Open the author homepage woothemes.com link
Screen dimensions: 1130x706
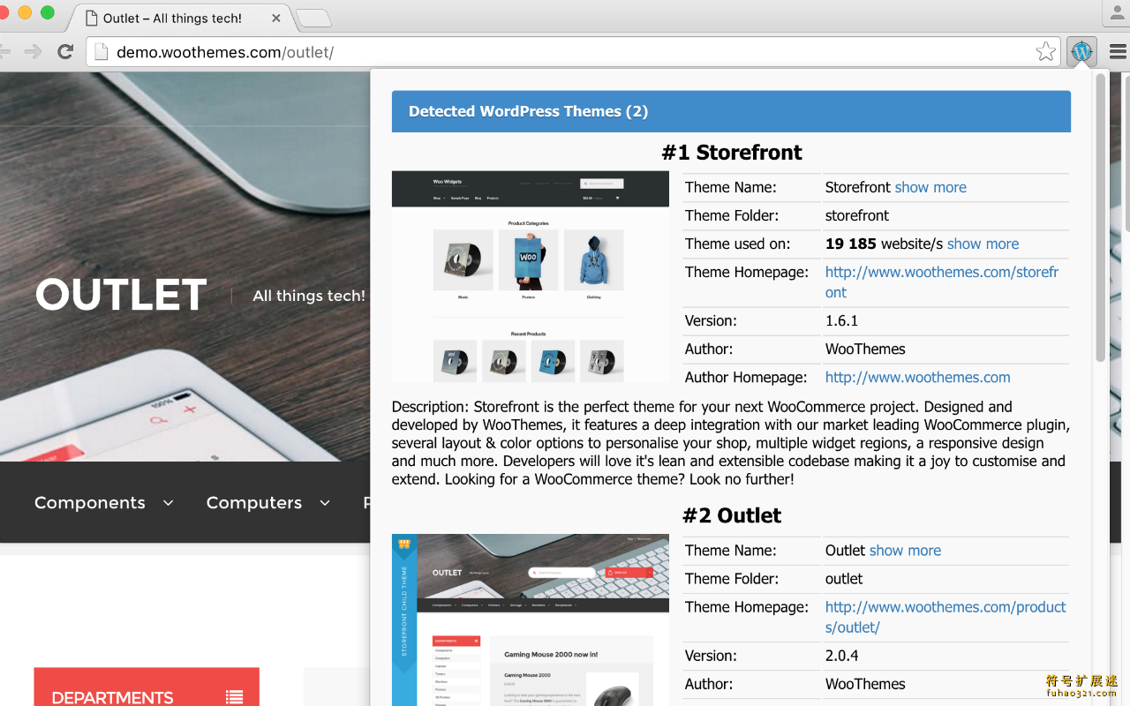click(917, 377)
